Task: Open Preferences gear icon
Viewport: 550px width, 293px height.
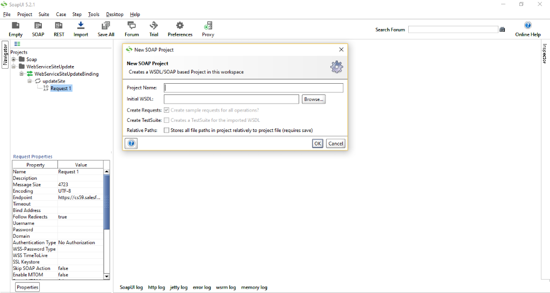Action: [x=180, y=26]
